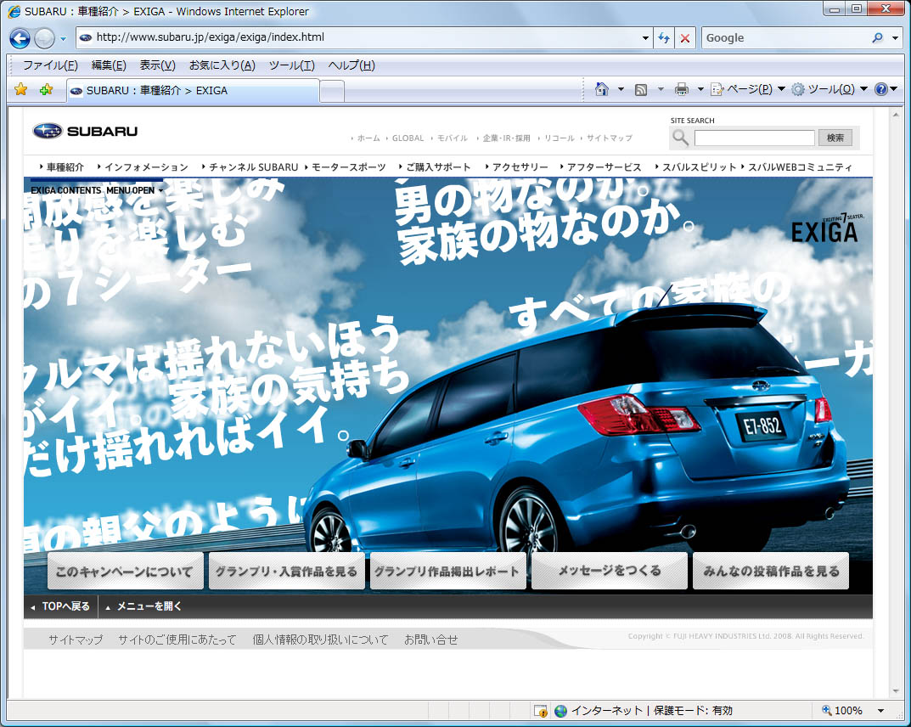911x727 pixels.
Task: Click the Google search box
Action: click(785, 37)
